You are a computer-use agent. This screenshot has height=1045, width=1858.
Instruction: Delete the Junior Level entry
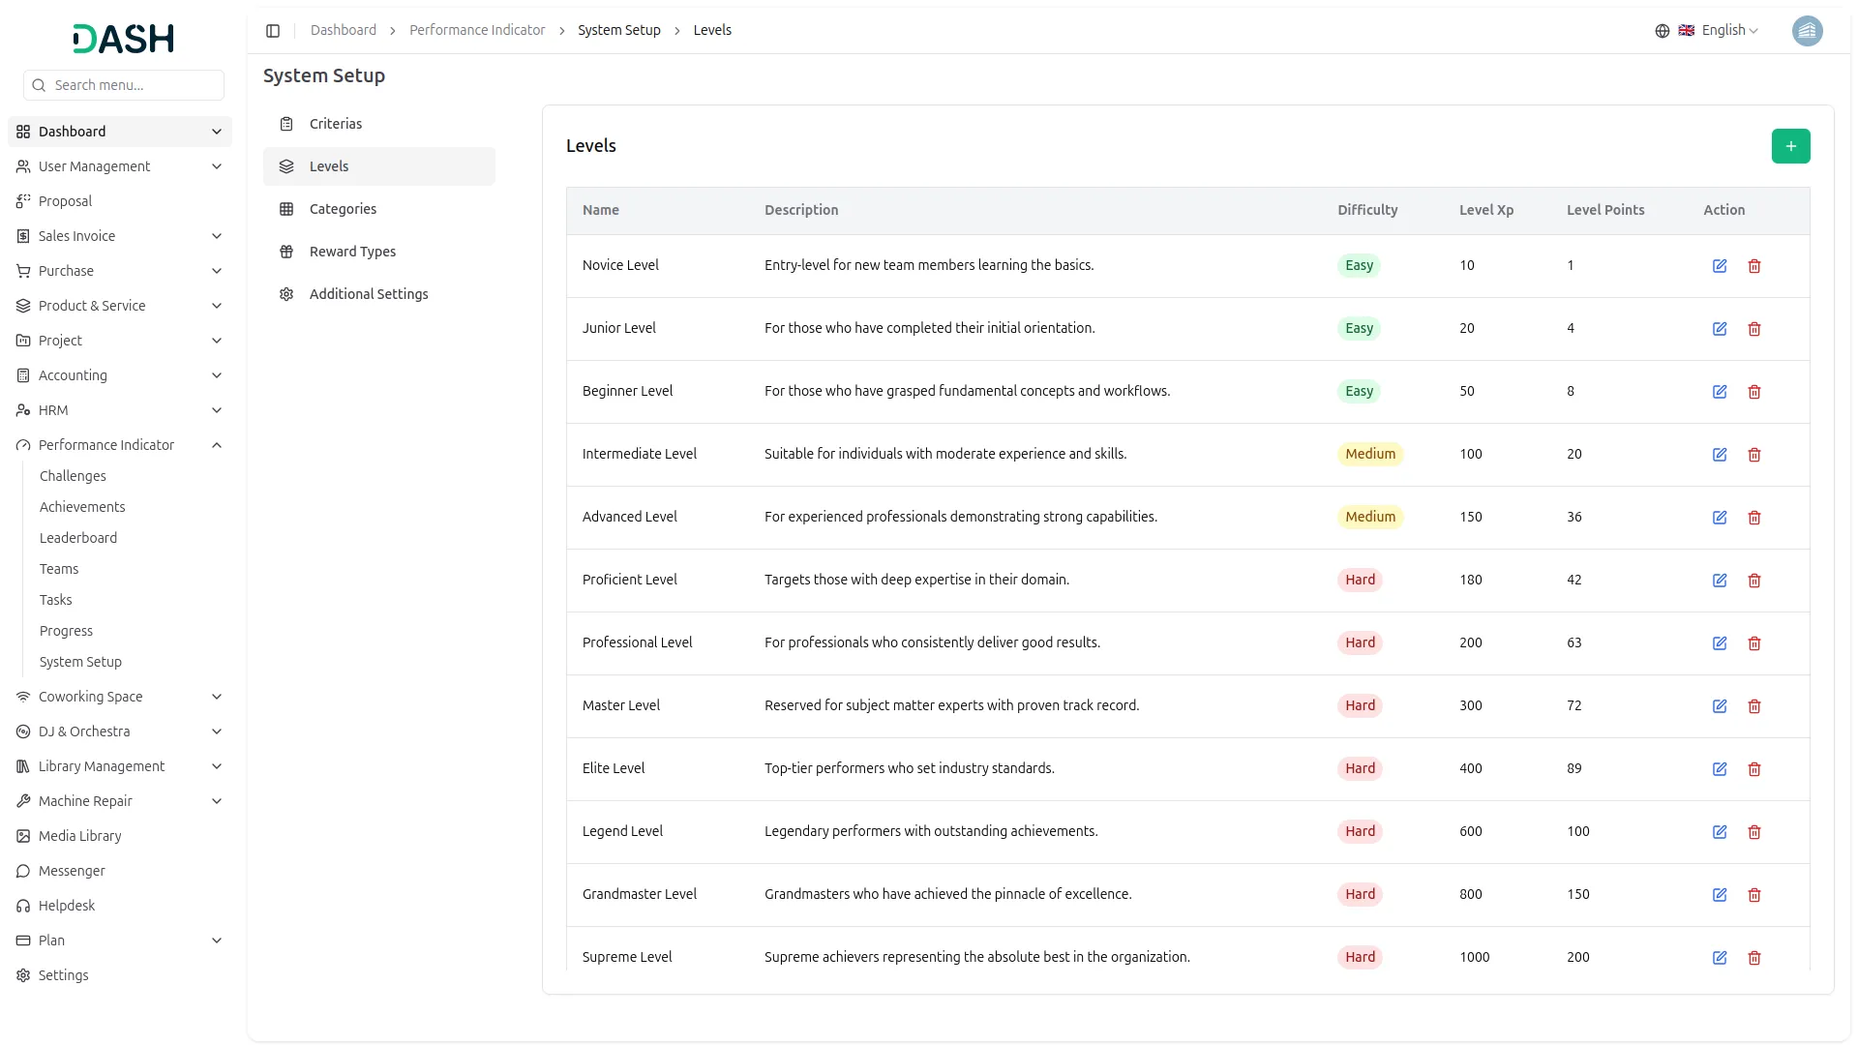click(1753, 329)
